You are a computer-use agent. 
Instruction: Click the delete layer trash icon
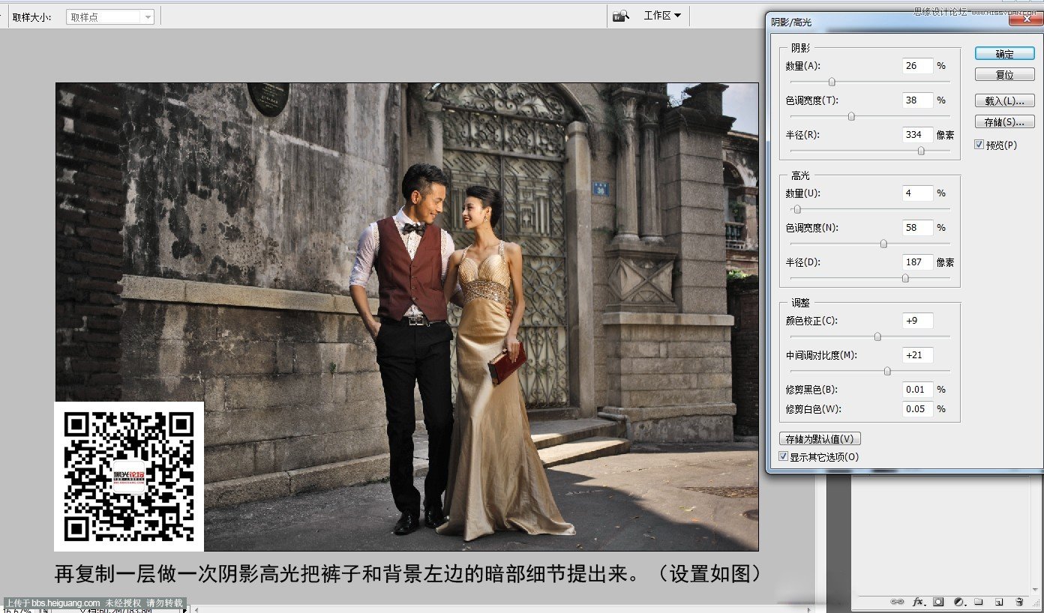pos(1018,602)
